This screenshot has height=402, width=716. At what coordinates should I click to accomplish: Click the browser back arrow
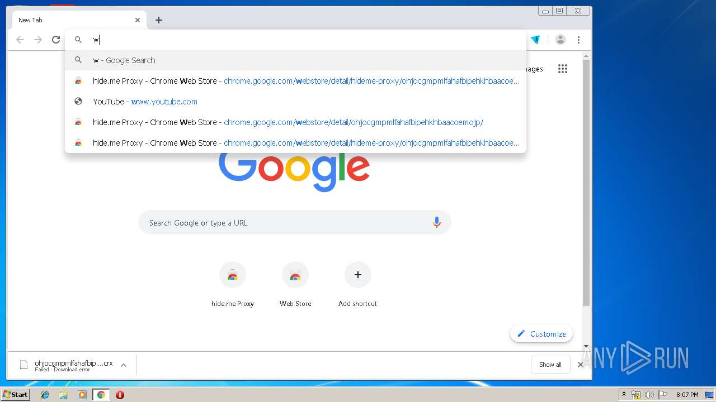[20, 40]
